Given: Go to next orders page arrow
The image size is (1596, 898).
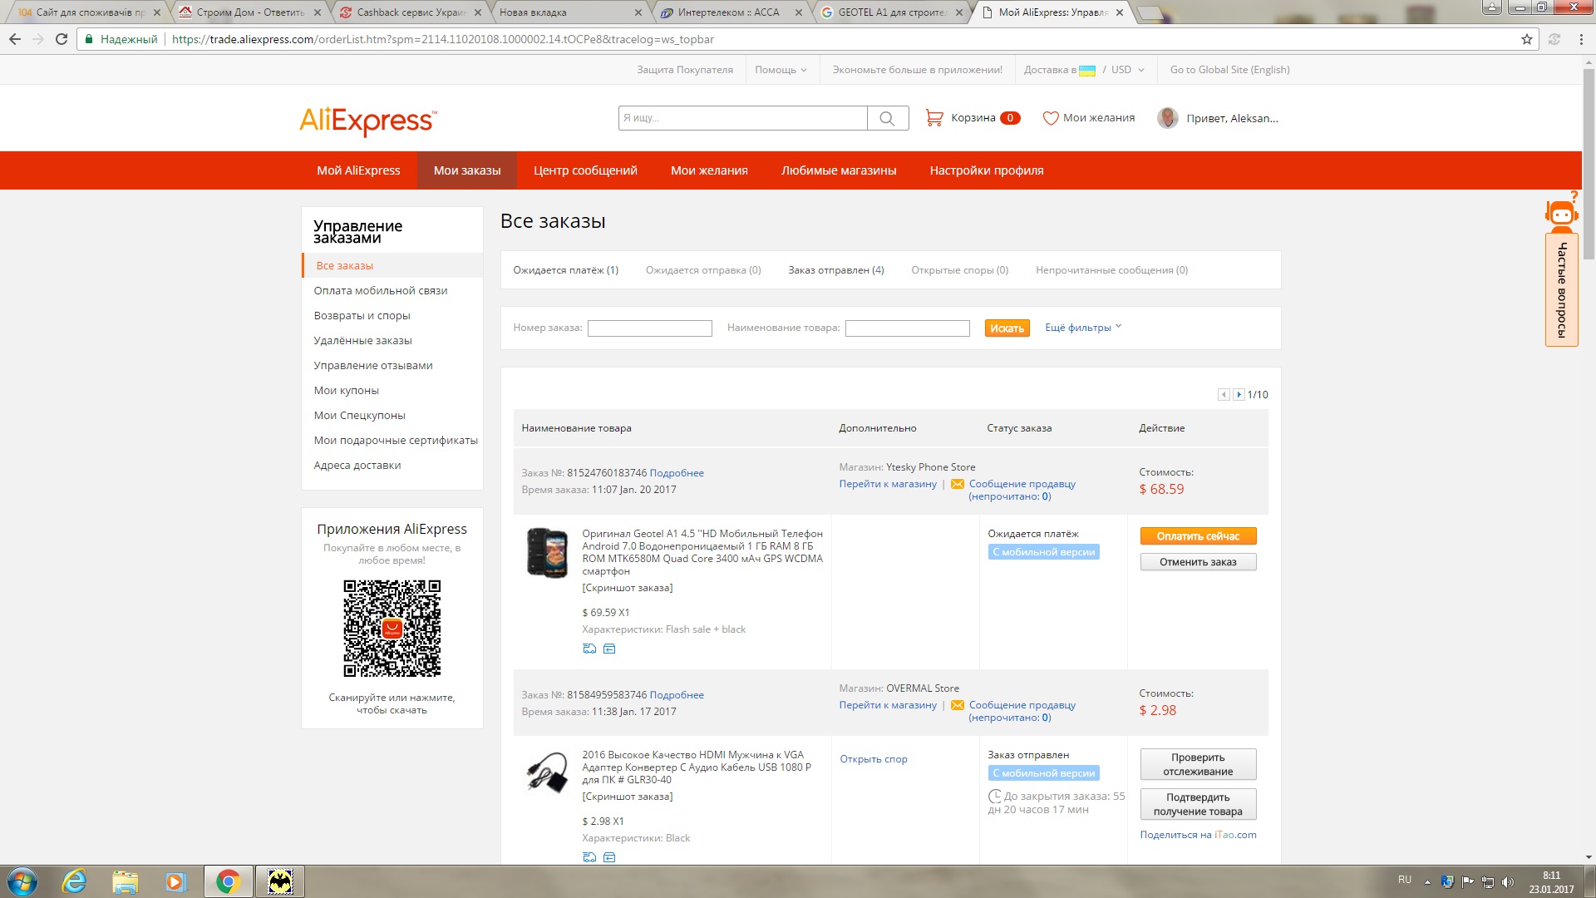Looking at the screenshot, I should pyautogui.click(x=1239, y=394).
